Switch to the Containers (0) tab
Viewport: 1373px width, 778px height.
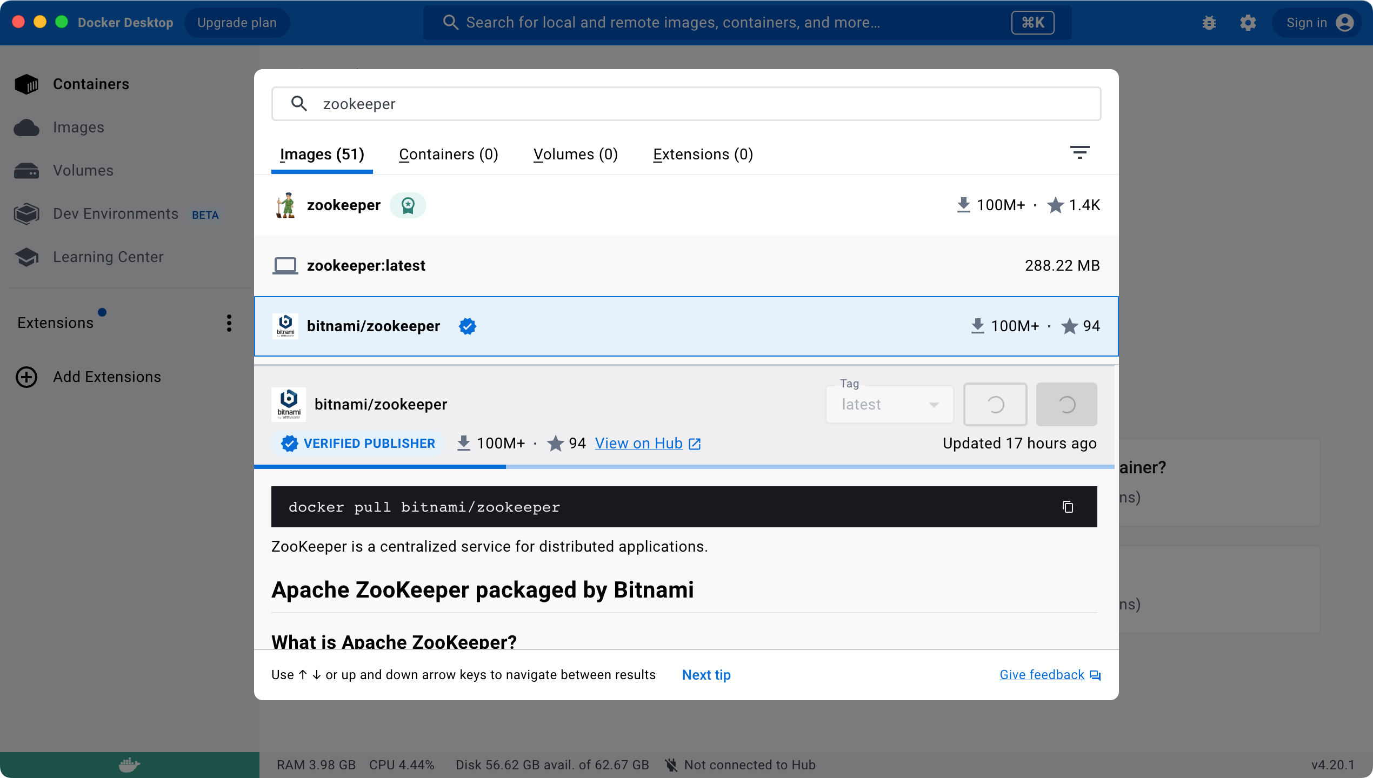(448, 155)
